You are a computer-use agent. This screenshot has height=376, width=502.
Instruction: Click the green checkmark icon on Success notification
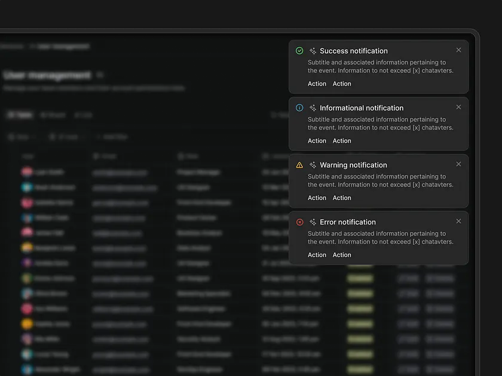click(x=299, y=51)
